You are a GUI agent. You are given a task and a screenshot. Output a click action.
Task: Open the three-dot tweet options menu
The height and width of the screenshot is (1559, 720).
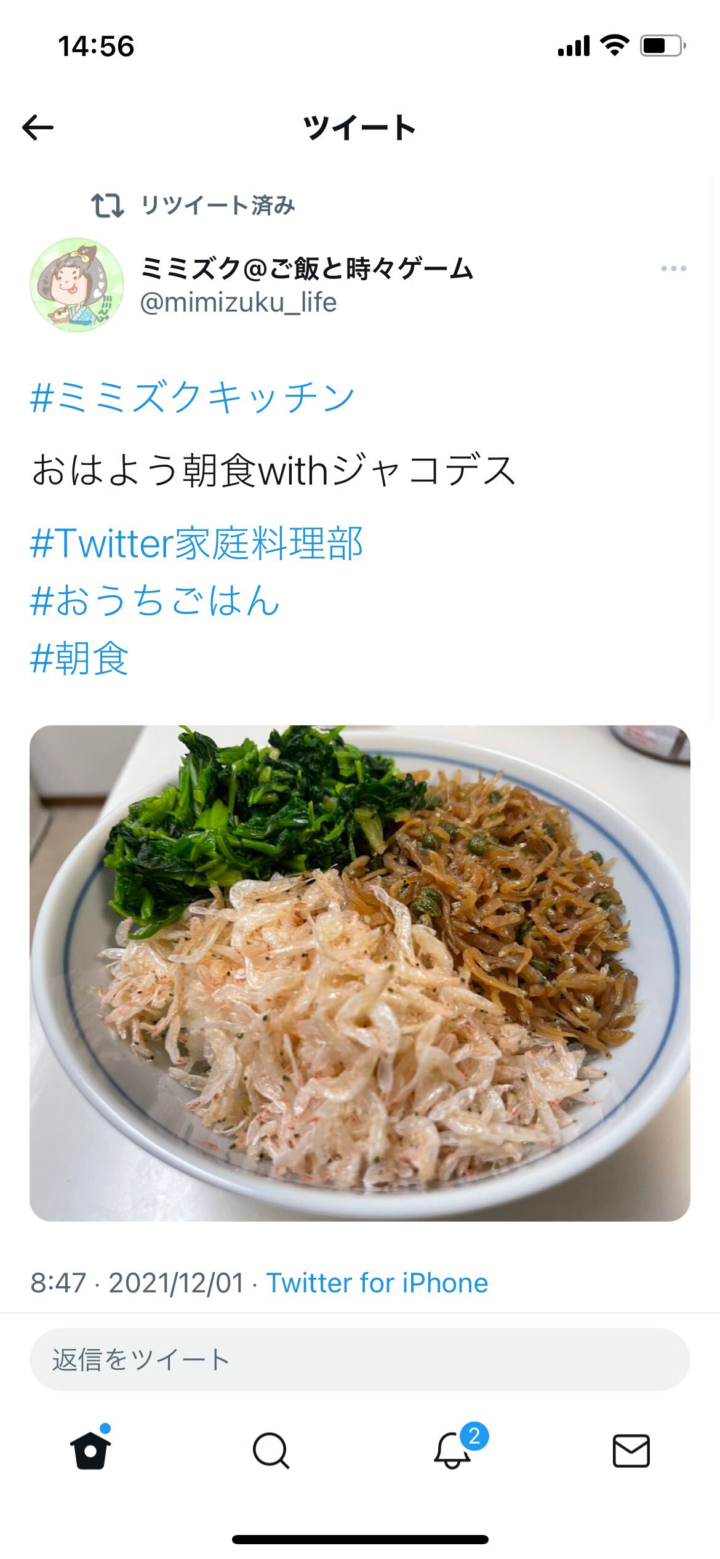[673, 268]
